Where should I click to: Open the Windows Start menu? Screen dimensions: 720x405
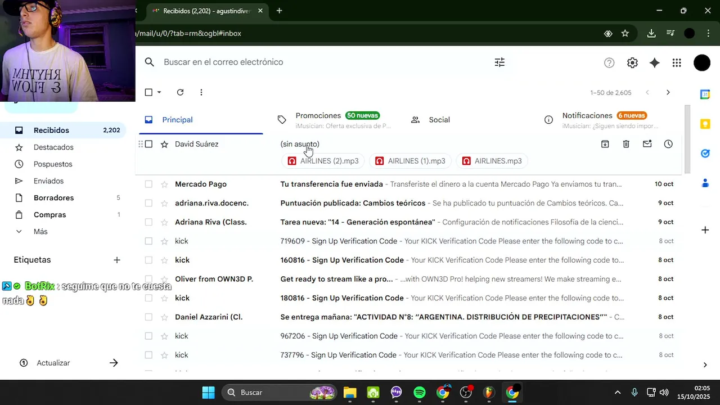click(208, 393)
